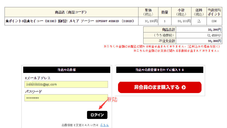Select the Seiko ルキア product name row
227x128 pixels.
[x=70, y=21]
